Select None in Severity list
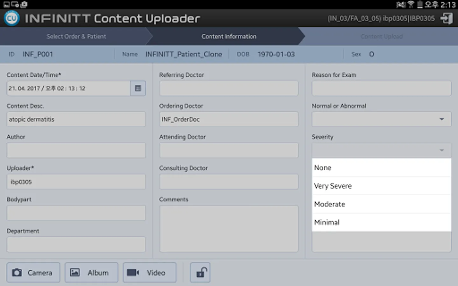 click(381, 167)
